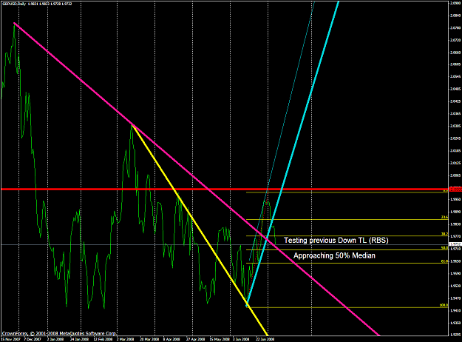
Task: Select the red horizontal line at 2.0000
Action: (224, 190)
